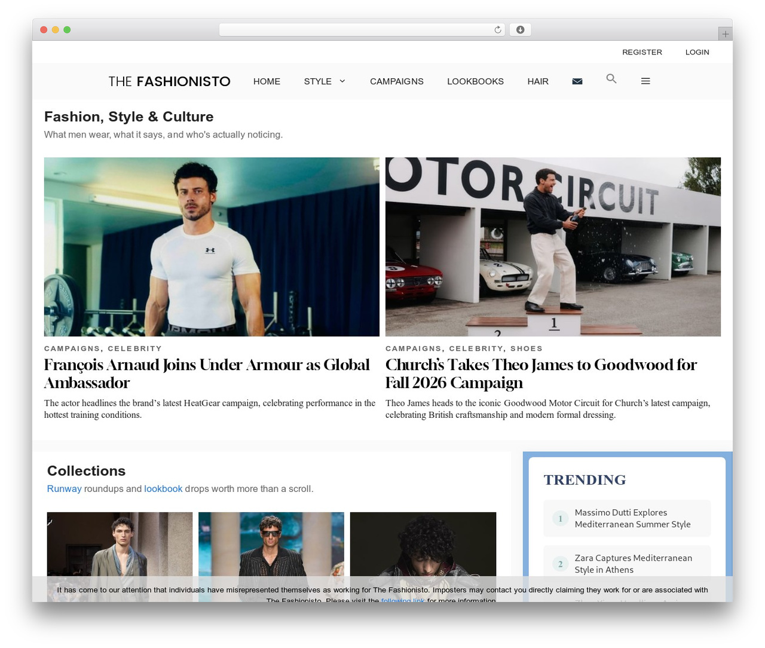This screenshot has width=765, height=648.
Task: Open the lookbook link in Collections
Action: tap(163, 489)
